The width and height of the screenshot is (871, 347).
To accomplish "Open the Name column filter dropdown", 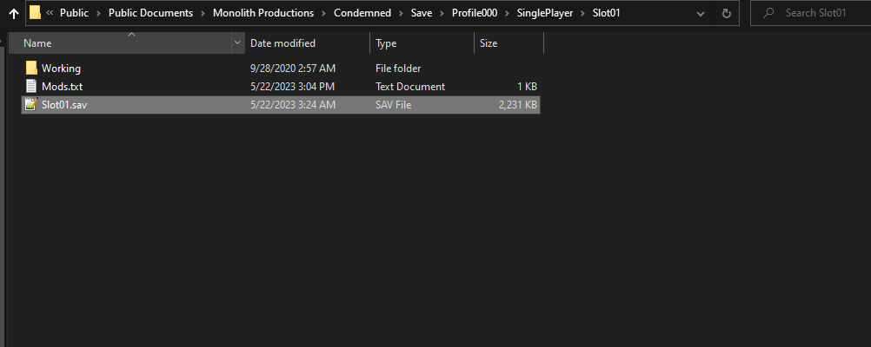I will (238, 43).
